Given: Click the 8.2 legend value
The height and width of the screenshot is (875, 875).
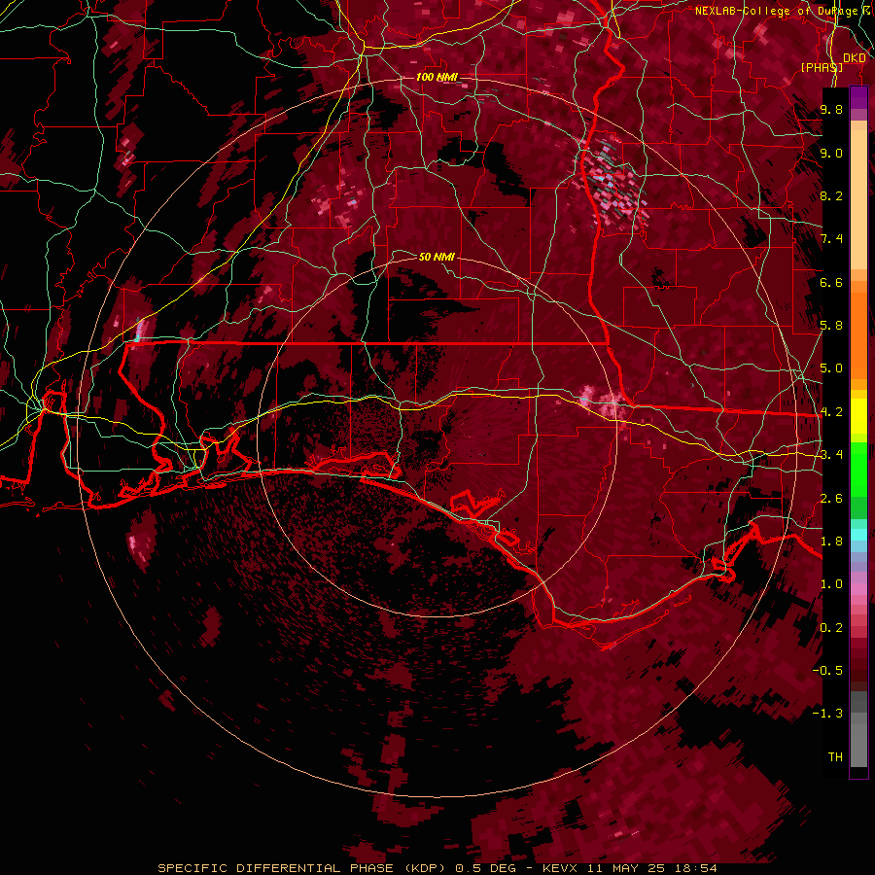Looking at the screenshot, I should coord(831,195).
